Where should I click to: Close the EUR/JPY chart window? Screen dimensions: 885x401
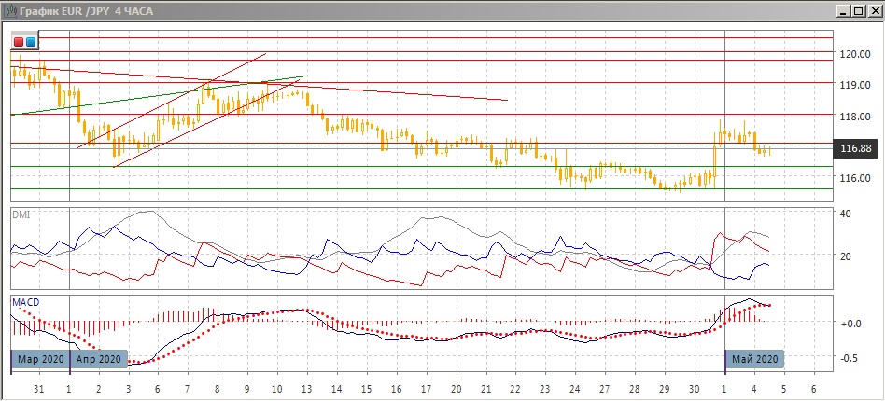click(874, 9)
